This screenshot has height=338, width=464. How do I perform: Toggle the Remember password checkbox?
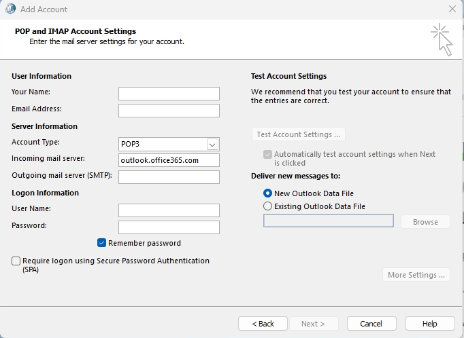(x=102, y=243)
